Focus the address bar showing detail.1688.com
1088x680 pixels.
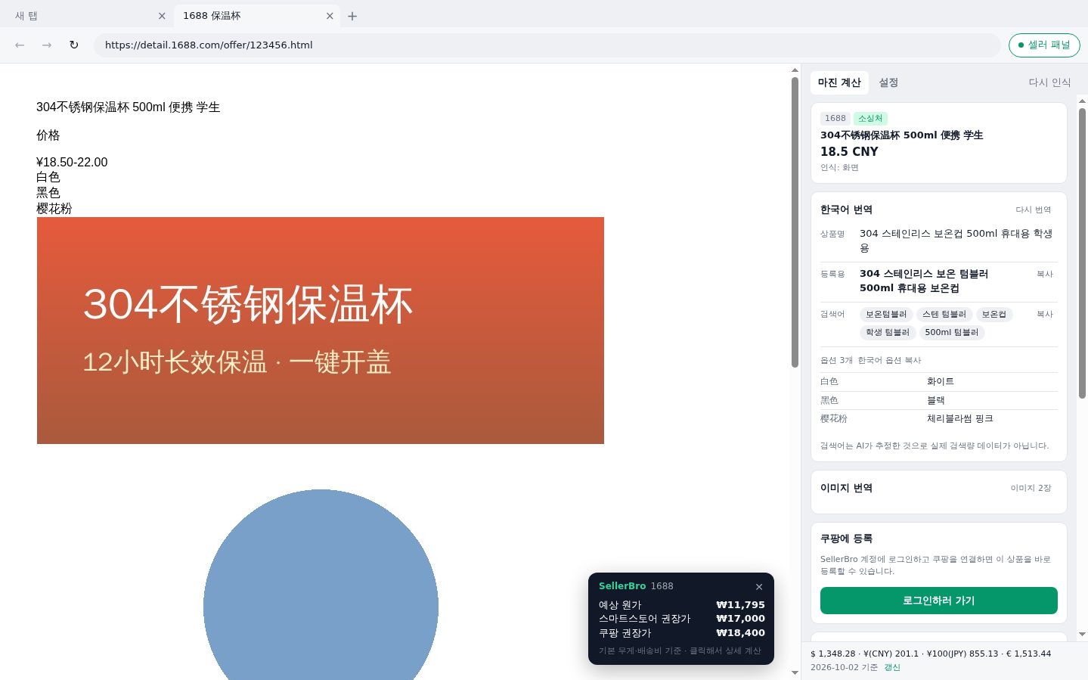[547, 45]
